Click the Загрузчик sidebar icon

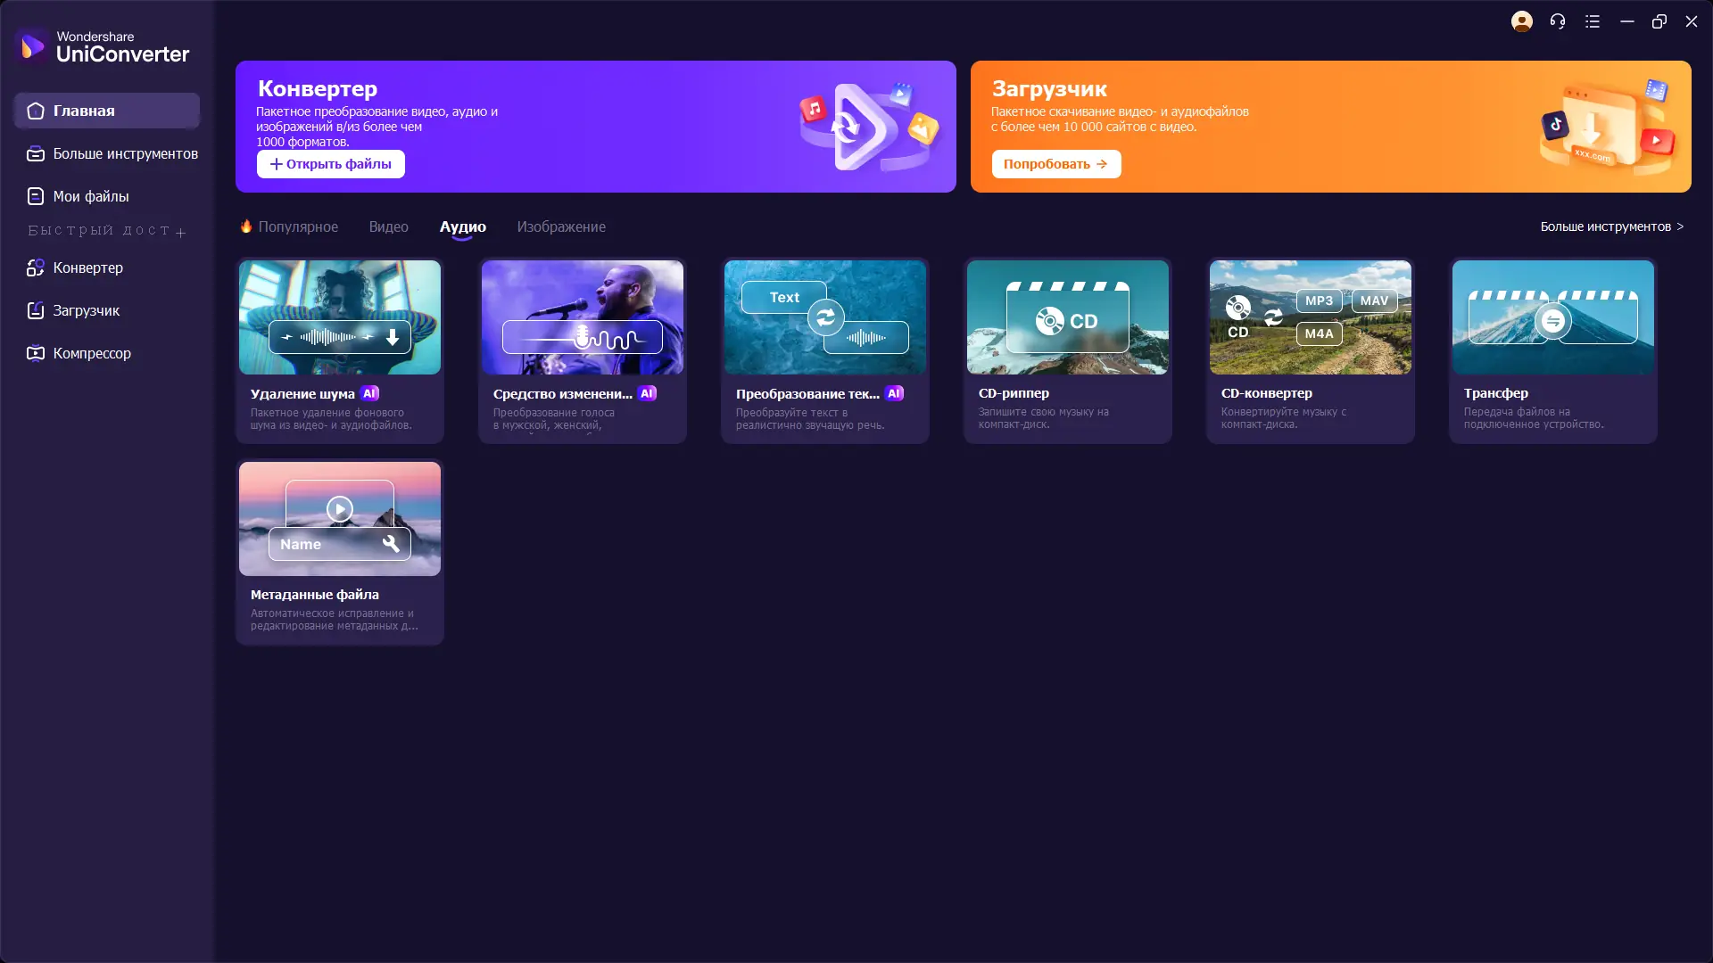pyautogui.click(x=36, y=310)
